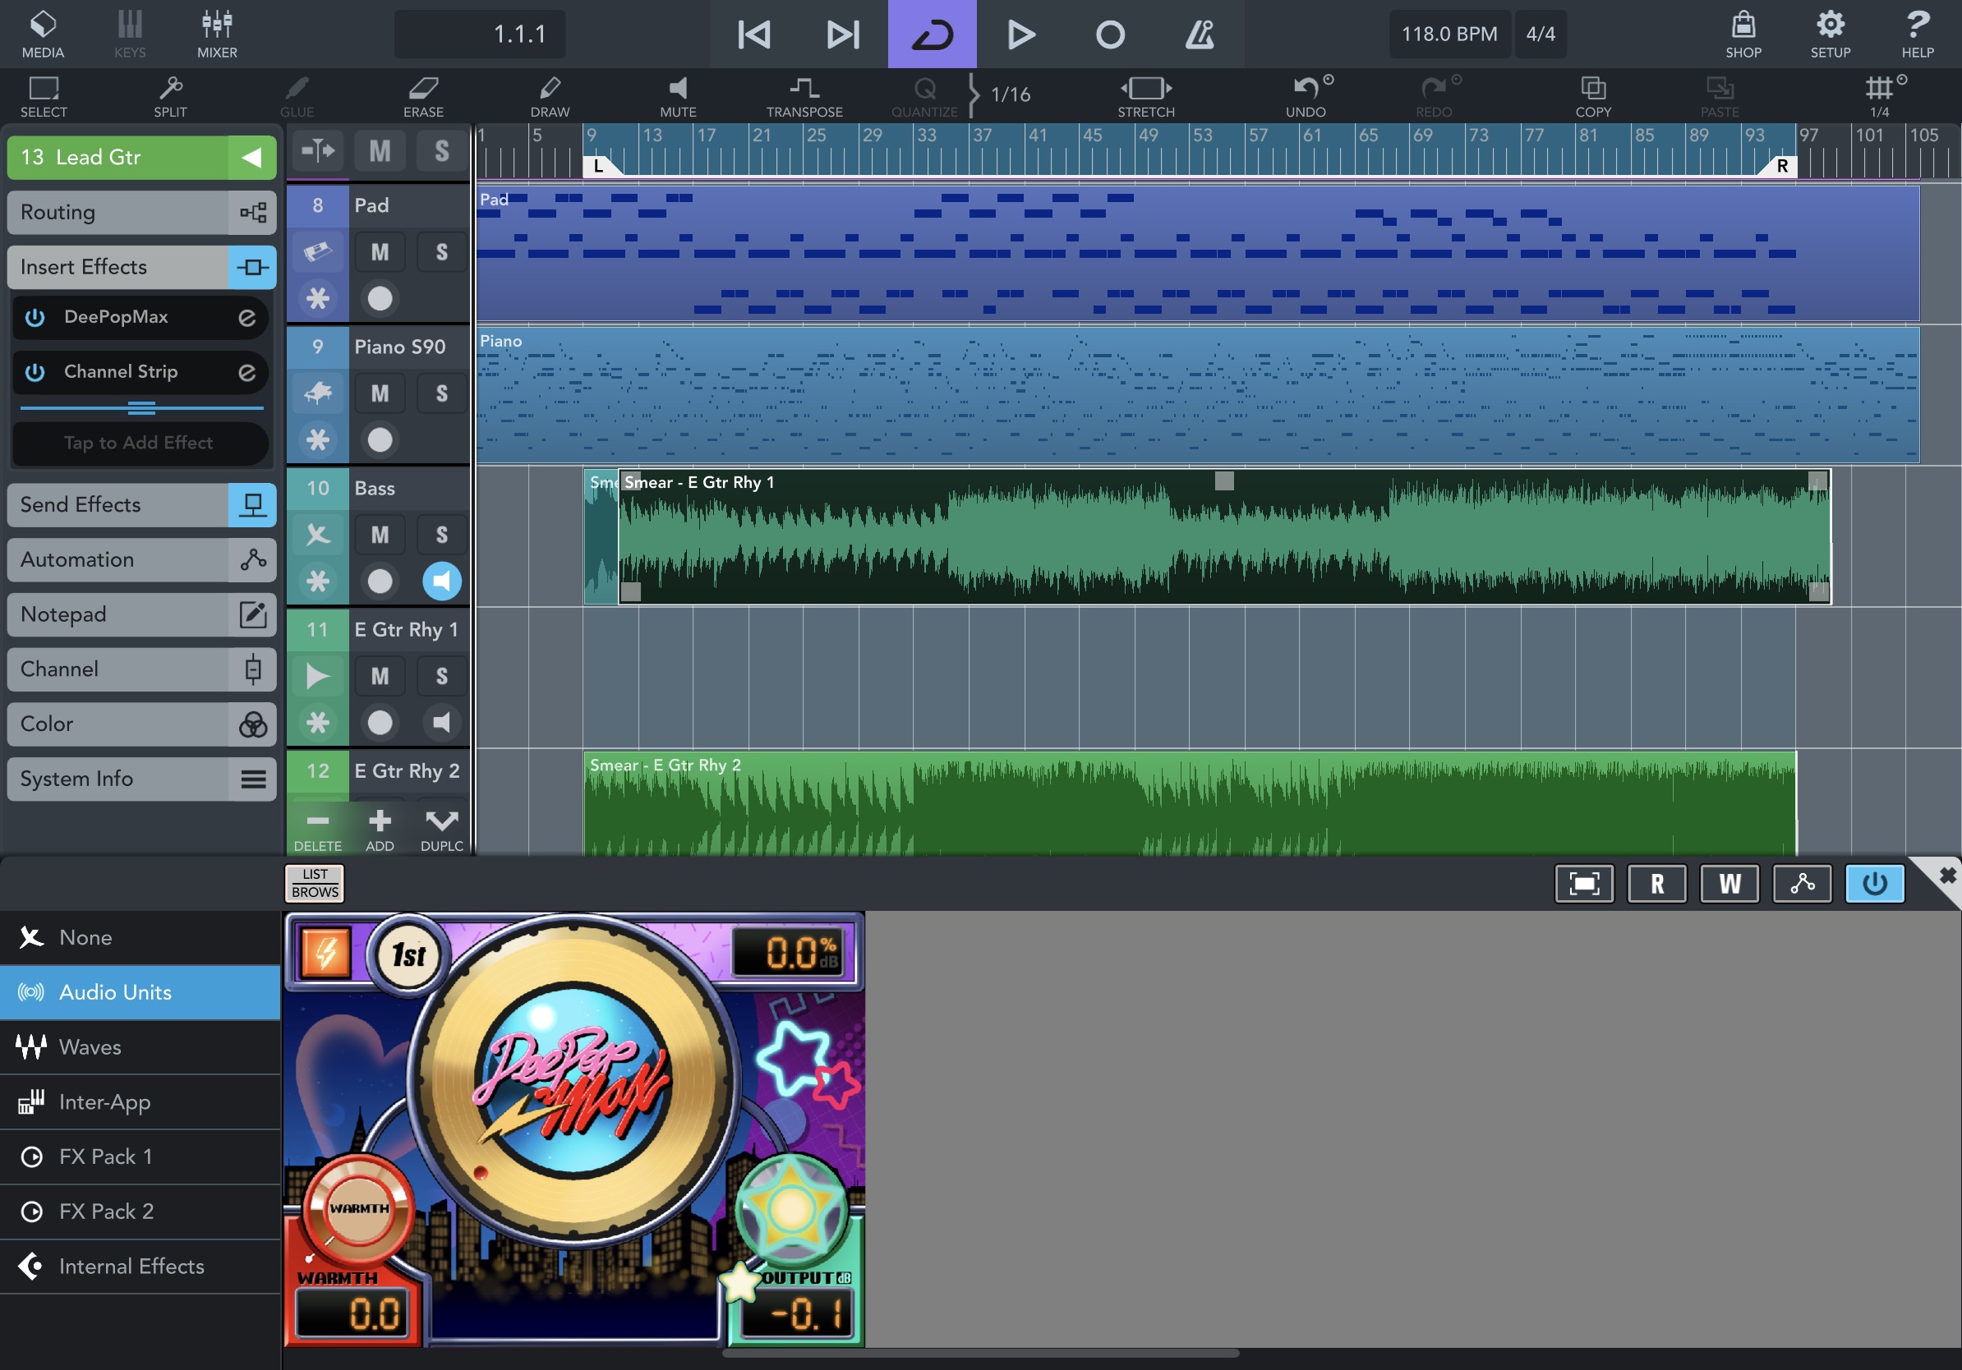Jump to the next locator
The height and width of the screenshot is (1370, 1962).
point(843,34)
